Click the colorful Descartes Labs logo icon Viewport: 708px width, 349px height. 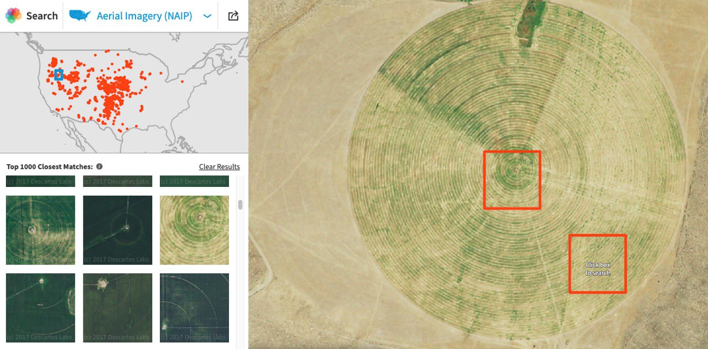(13, 15)
